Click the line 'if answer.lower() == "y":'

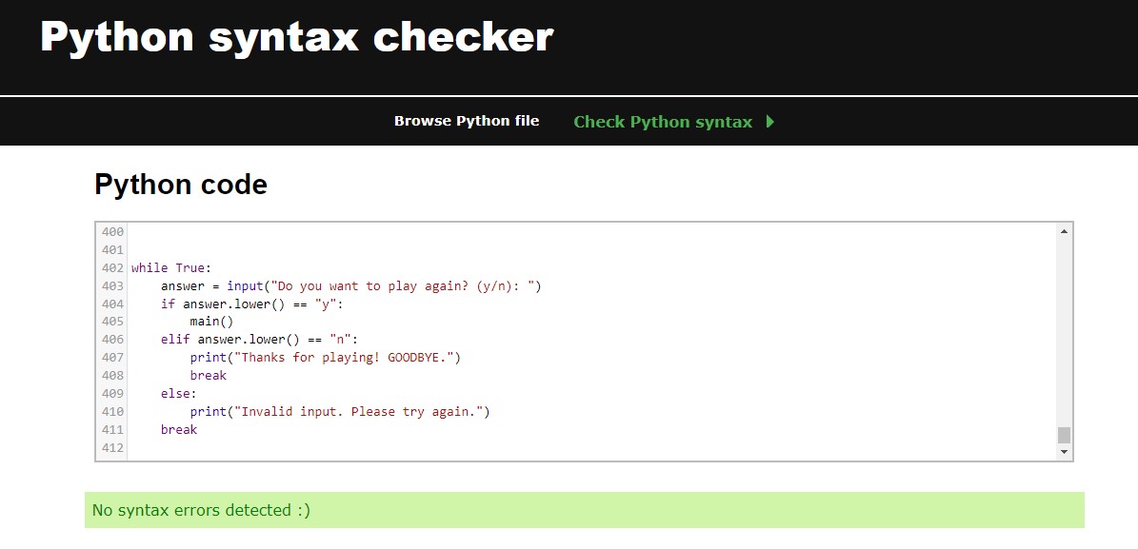click(251, 304)
